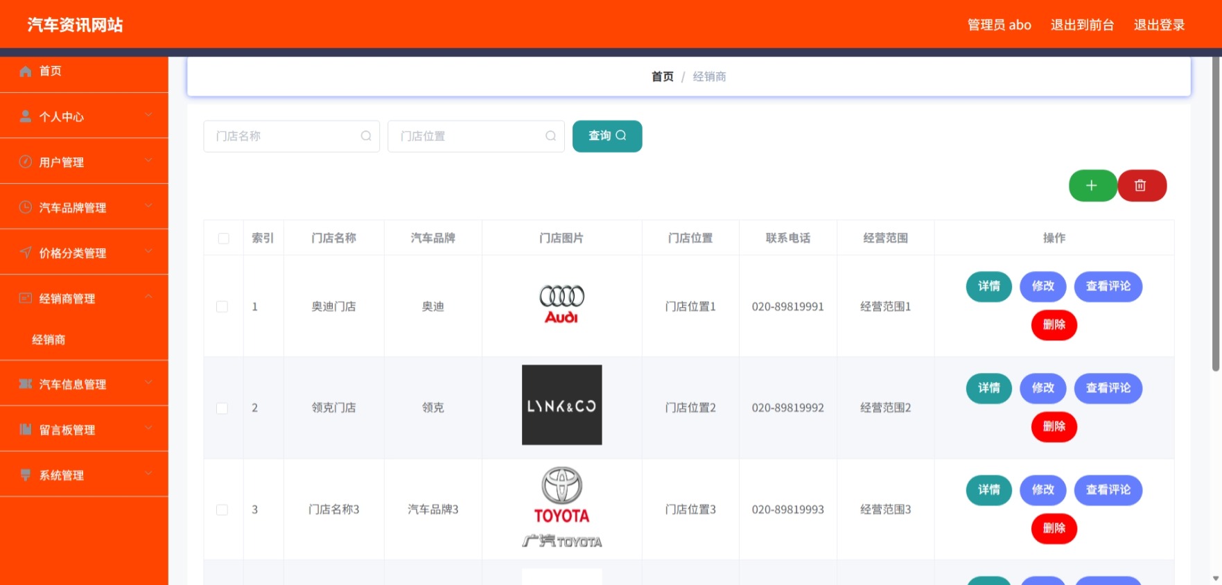1222x585 pixels.
Task: Check the checkbox for 奥迪门店 row
Action: point(222,306)
